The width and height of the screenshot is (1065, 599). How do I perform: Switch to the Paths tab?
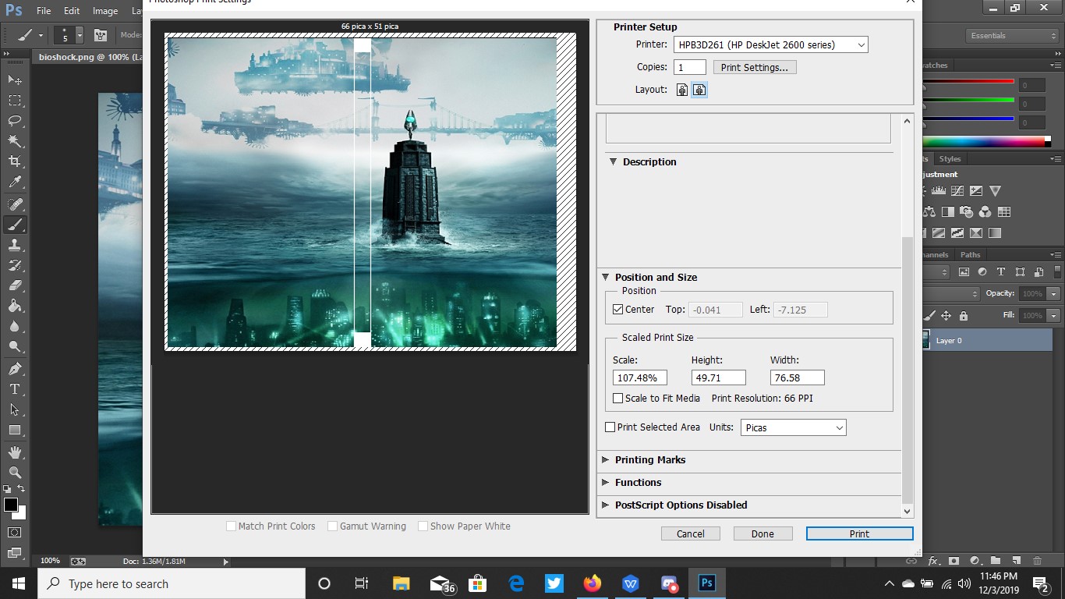coord(970,255)
